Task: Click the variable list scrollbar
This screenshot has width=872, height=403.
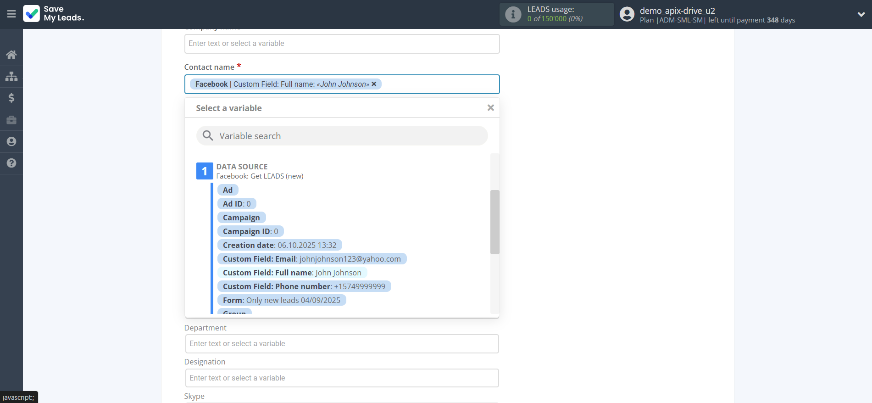Action: (x=494, y=222)
